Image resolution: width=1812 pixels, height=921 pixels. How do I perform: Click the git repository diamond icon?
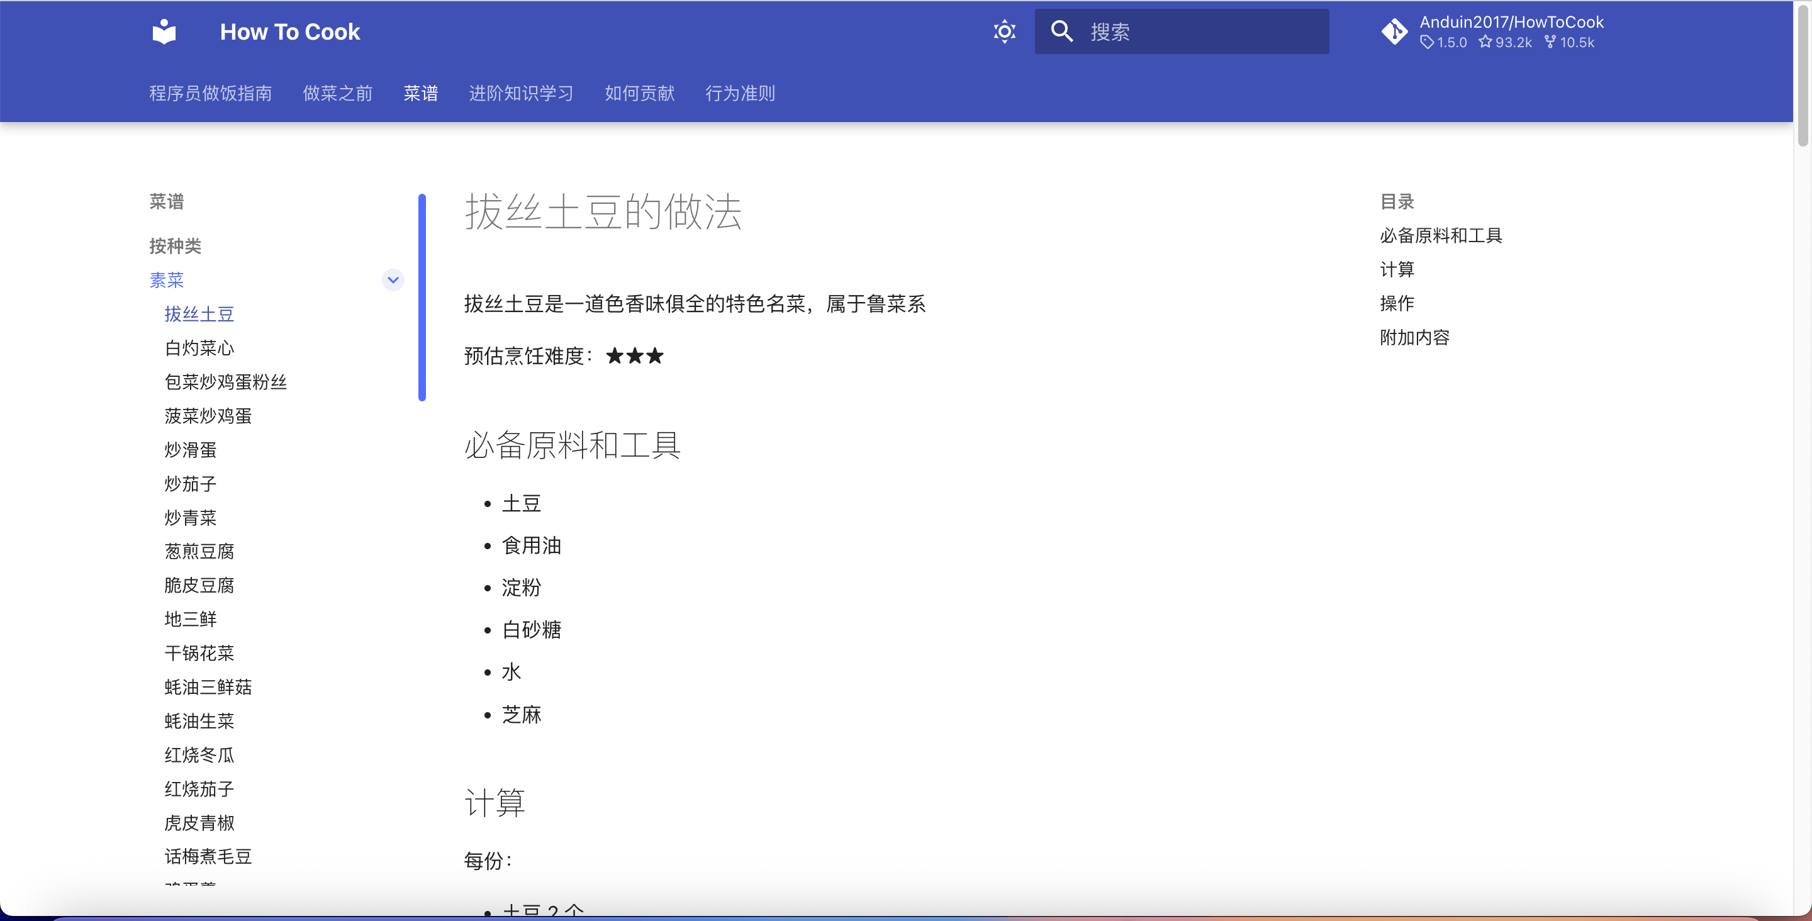[1394, 31]
